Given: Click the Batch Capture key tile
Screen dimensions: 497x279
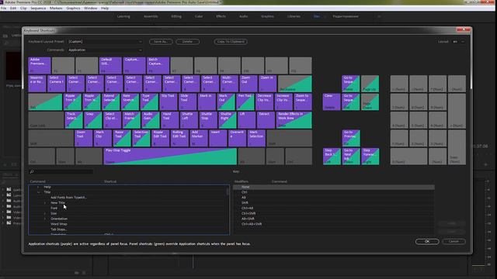Looking at the screenshot, I should [x=158, y=65].
